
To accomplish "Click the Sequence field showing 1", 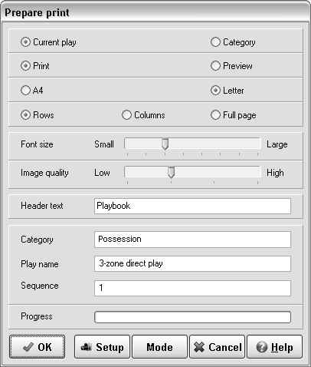I will pos(192,288).
